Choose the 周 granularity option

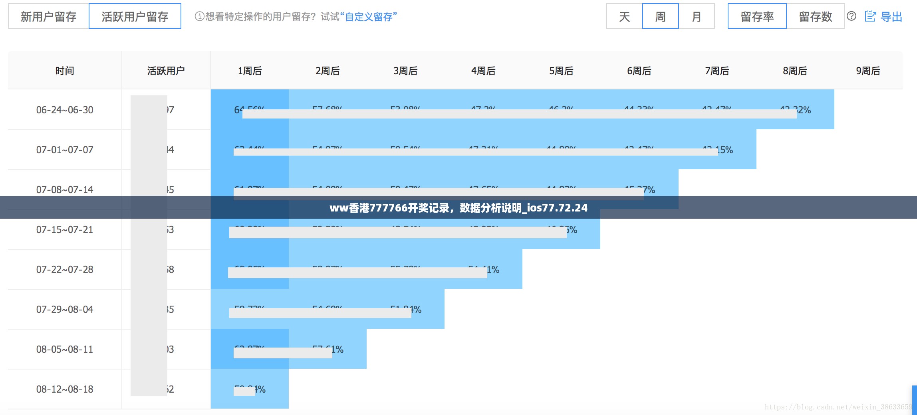click(660, 16)
